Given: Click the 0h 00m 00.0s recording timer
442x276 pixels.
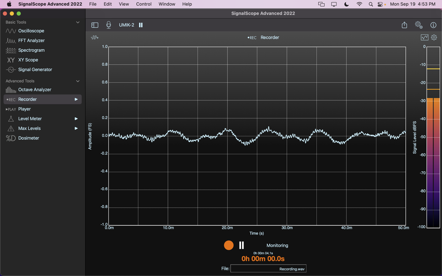Looking at the screenshot, I should click(263, 259).
